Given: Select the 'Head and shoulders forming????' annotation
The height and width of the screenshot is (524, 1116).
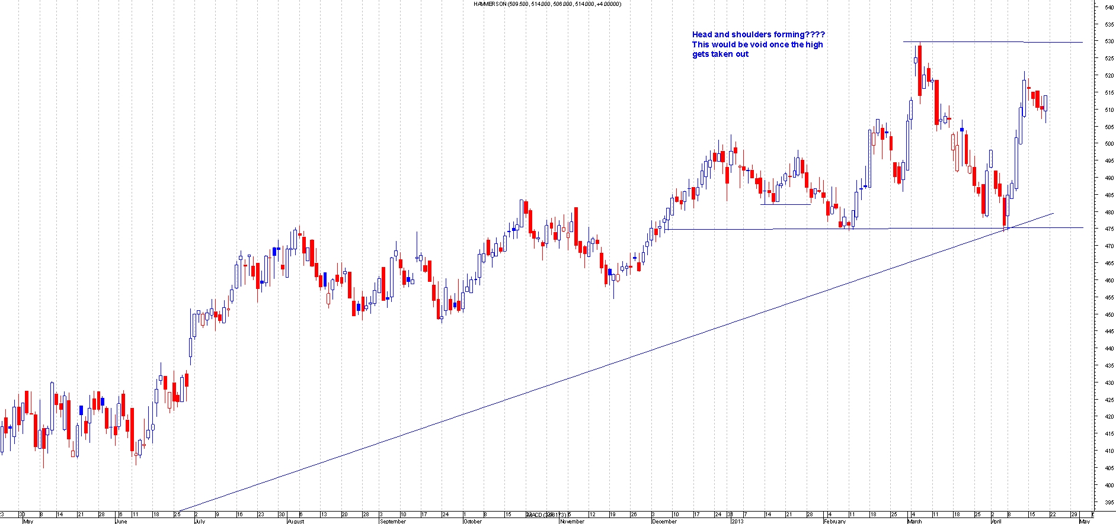Looking at the screenshot, I should pos(758,35).
